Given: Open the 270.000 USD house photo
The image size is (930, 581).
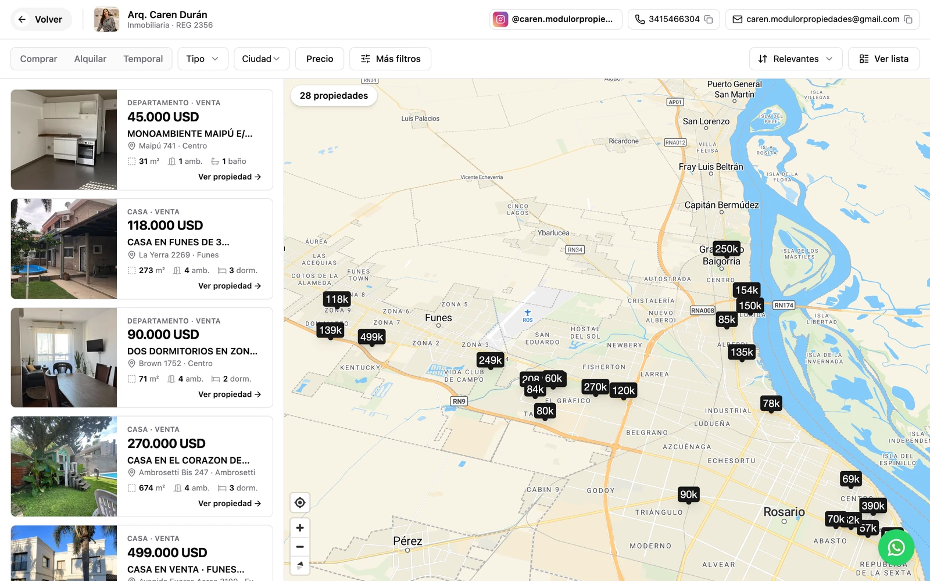Looking at the screenshot, I should click(64, 466).
